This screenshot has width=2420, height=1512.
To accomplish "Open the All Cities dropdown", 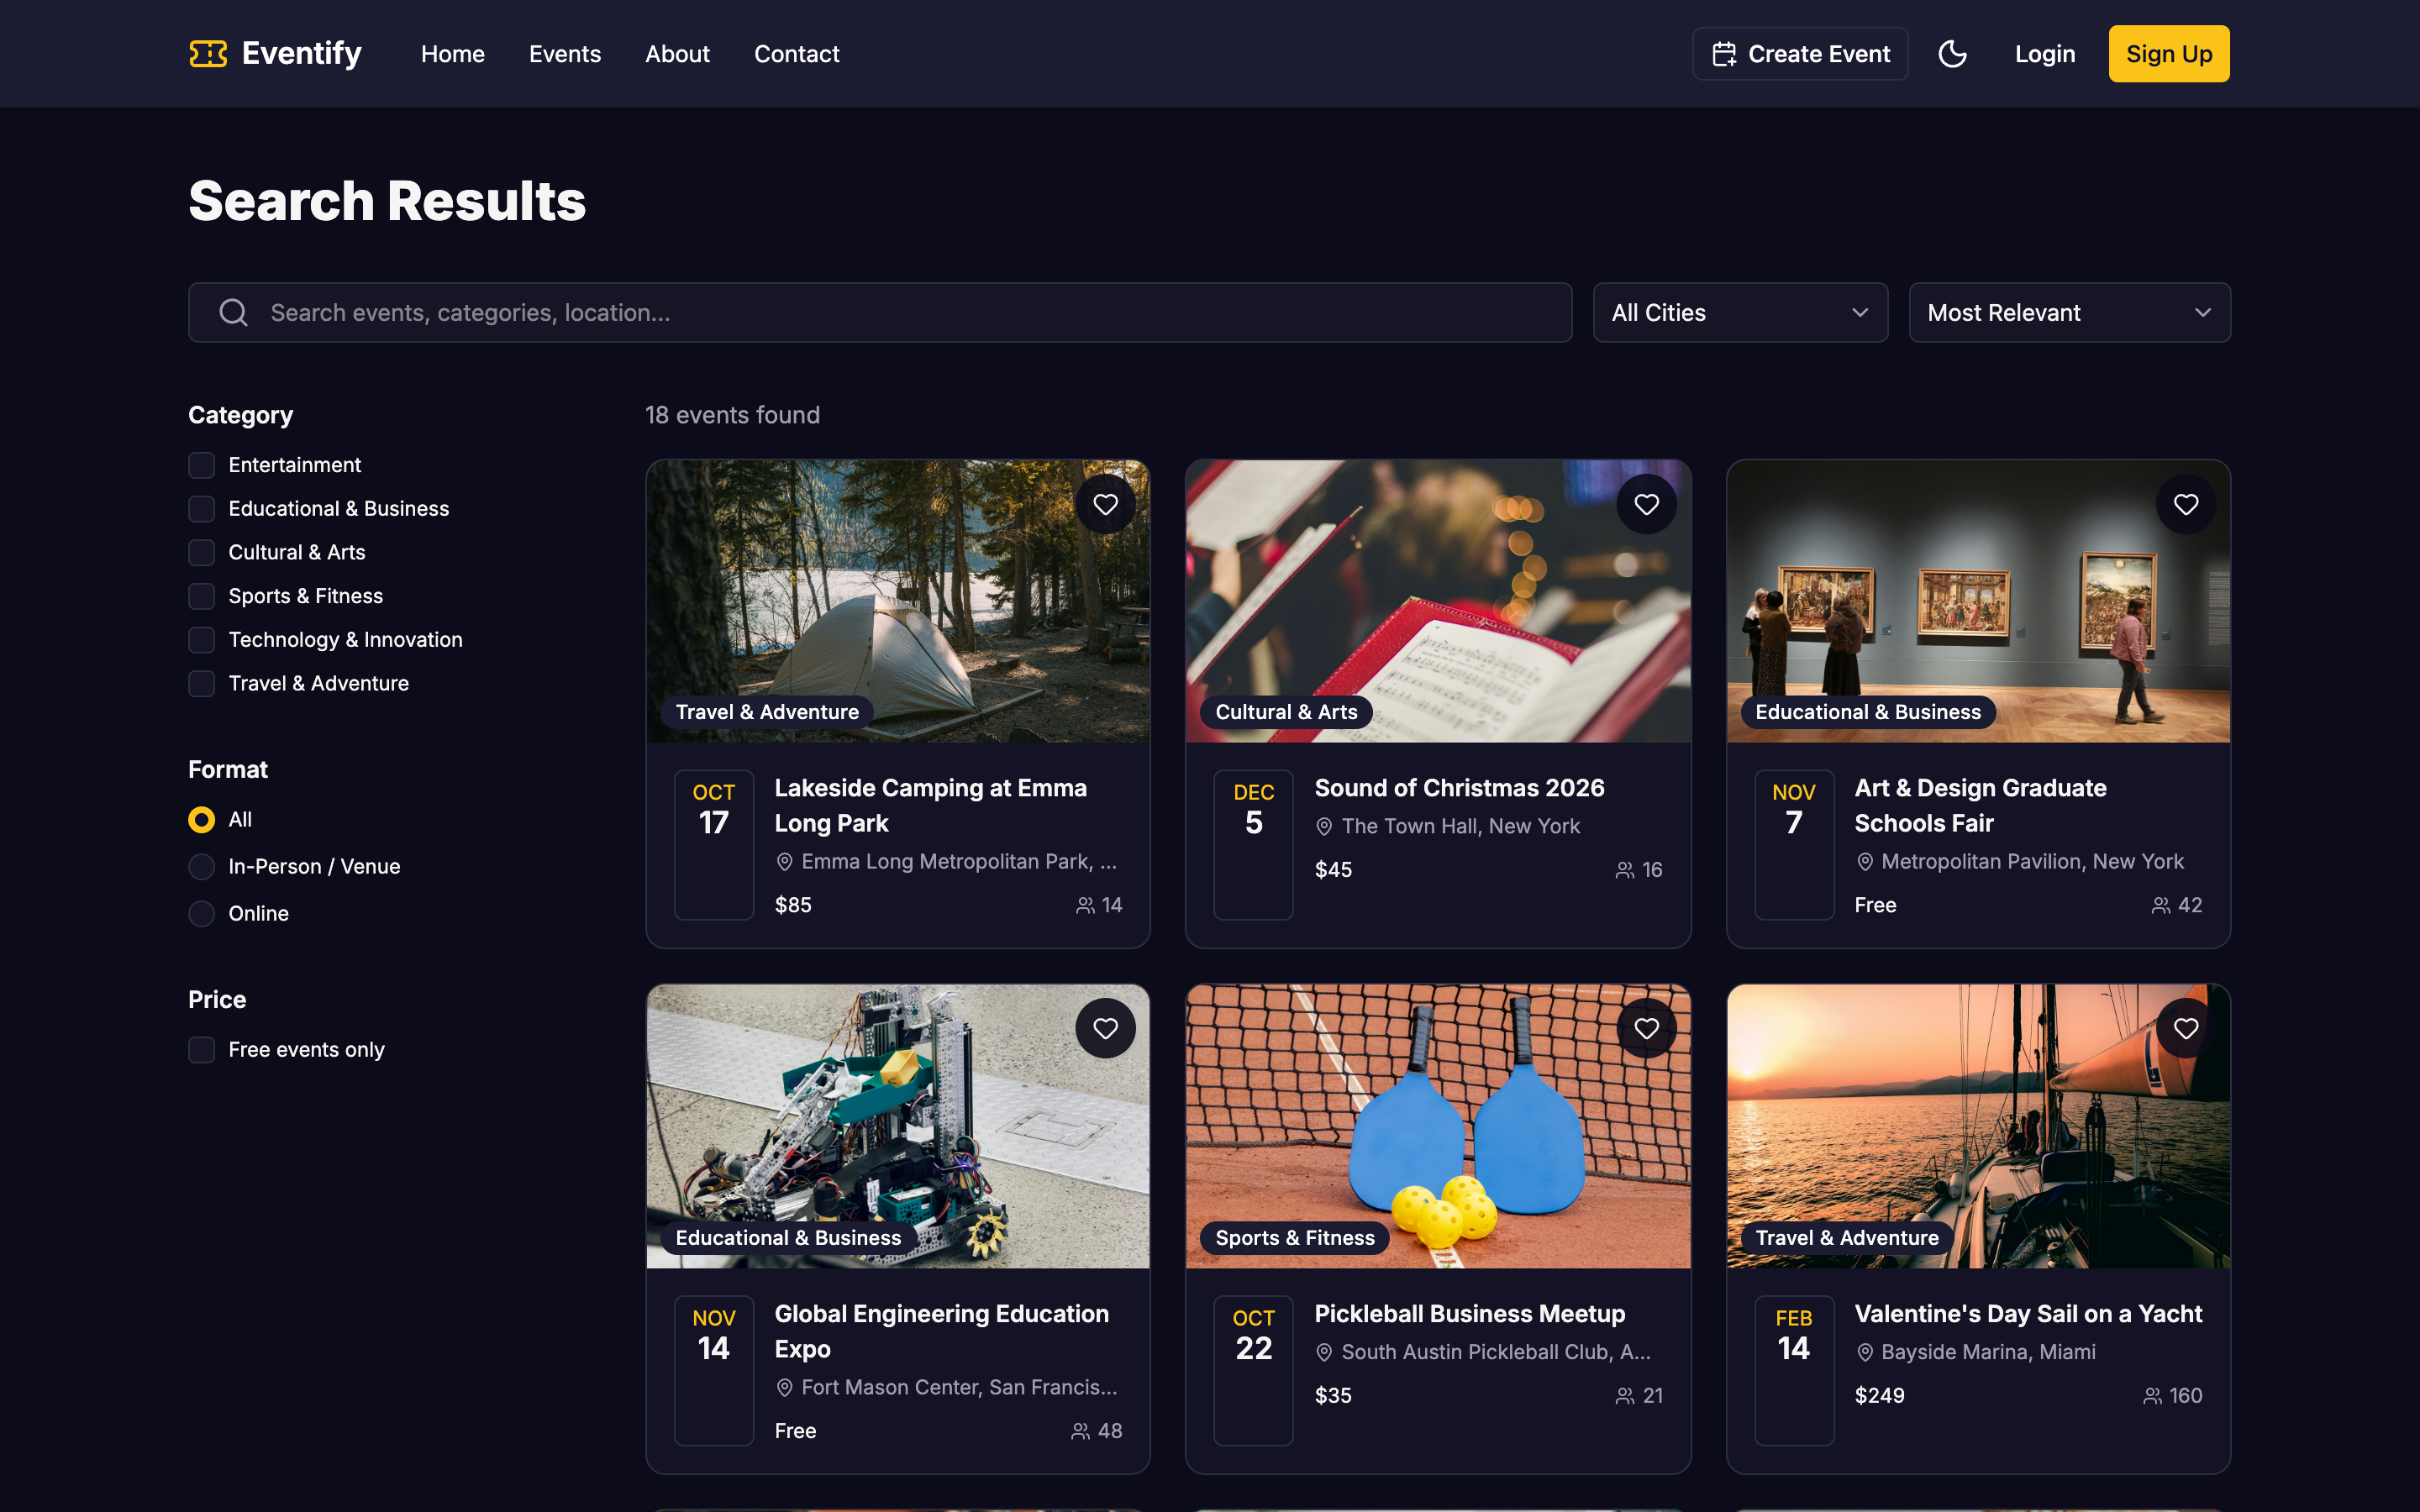I will click(1740, 313).
